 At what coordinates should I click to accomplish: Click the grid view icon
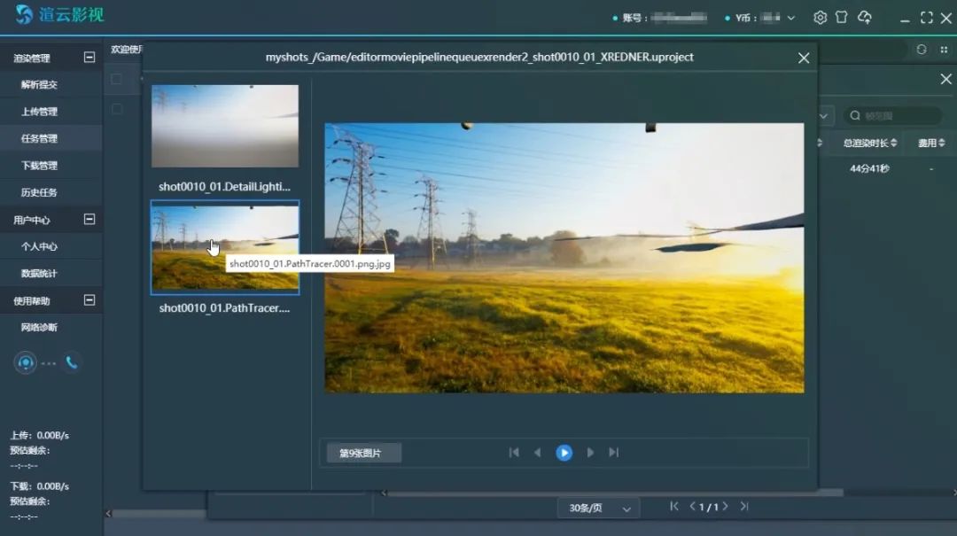pyautogui.click(x=943, y=50)
